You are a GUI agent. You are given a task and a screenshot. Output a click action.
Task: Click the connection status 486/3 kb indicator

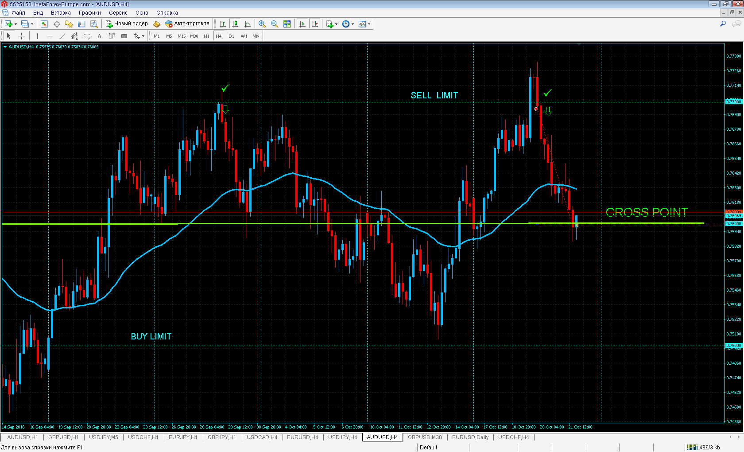coord(704,448)
